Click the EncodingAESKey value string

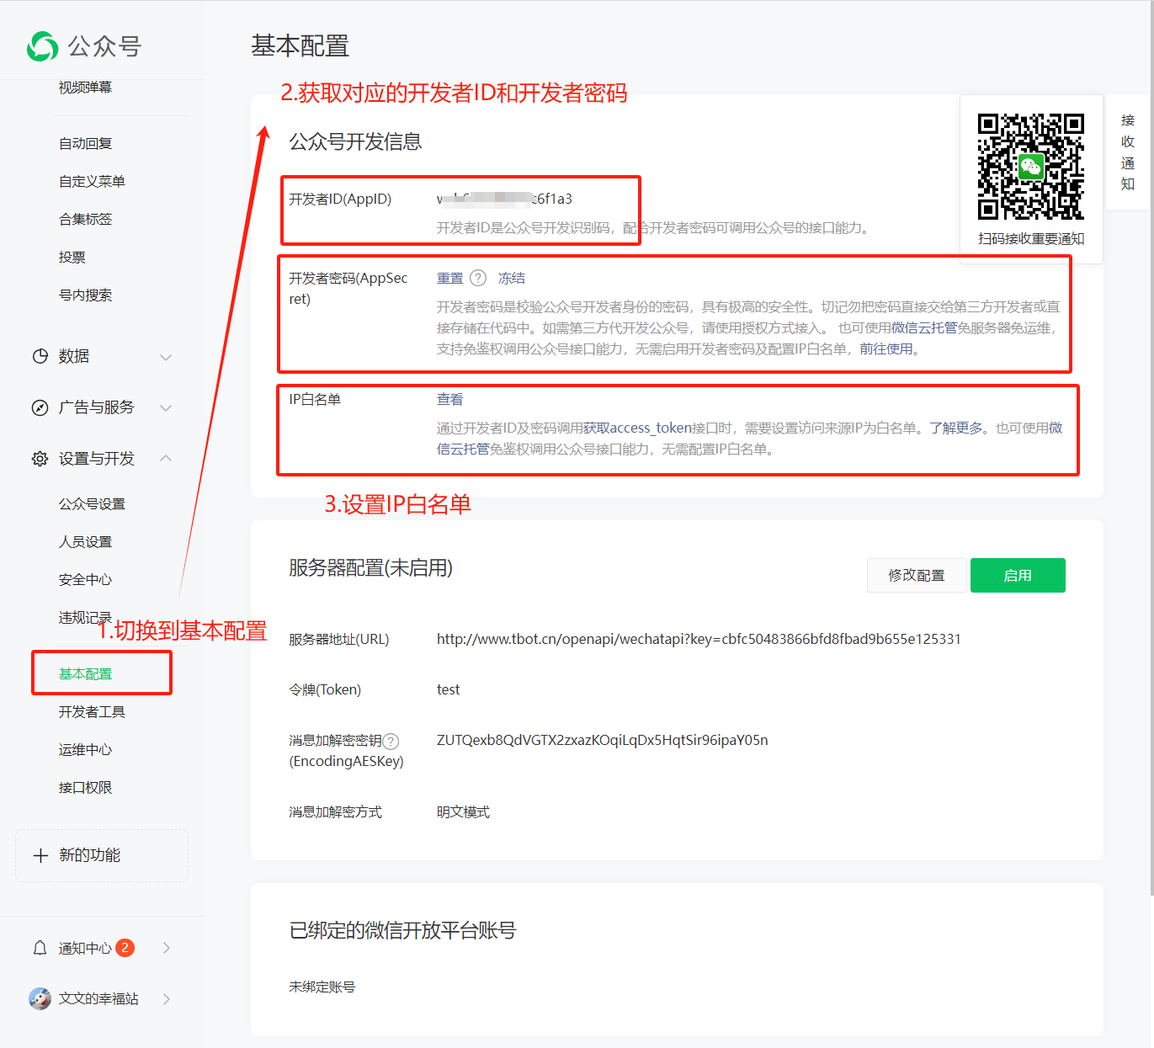pyautogui.click(x=602, y=741)
